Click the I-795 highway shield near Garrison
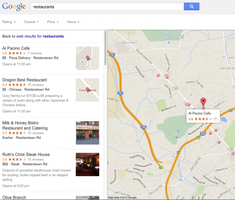Viewport: 235px width, 200px height. tap(112, 55)
